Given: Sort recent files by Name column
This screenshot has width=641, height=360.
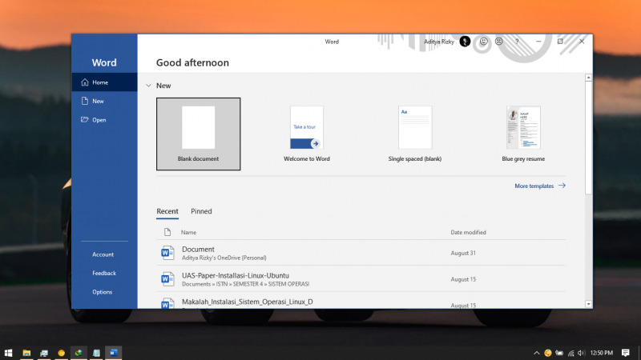Looking at the screenshot, I should (x=188, y=232).
